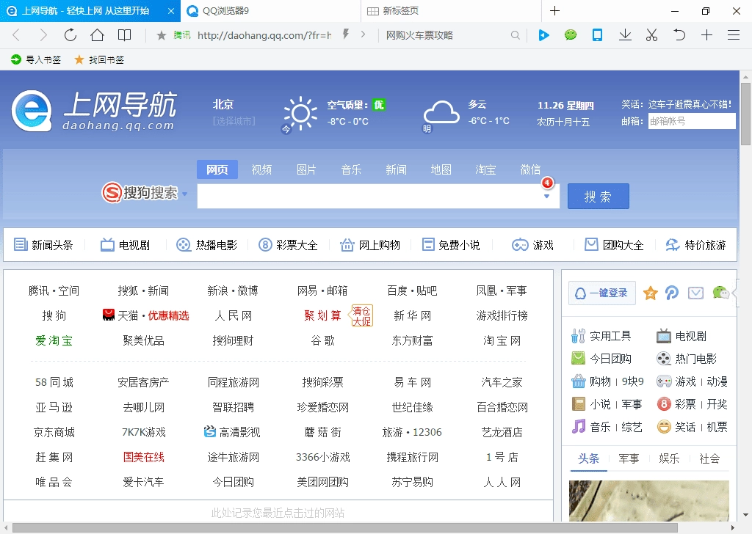The height and width of the screenshot is (534, 752).
Task: Open the 实用工具 sidebar link
Action: [601, 336]
